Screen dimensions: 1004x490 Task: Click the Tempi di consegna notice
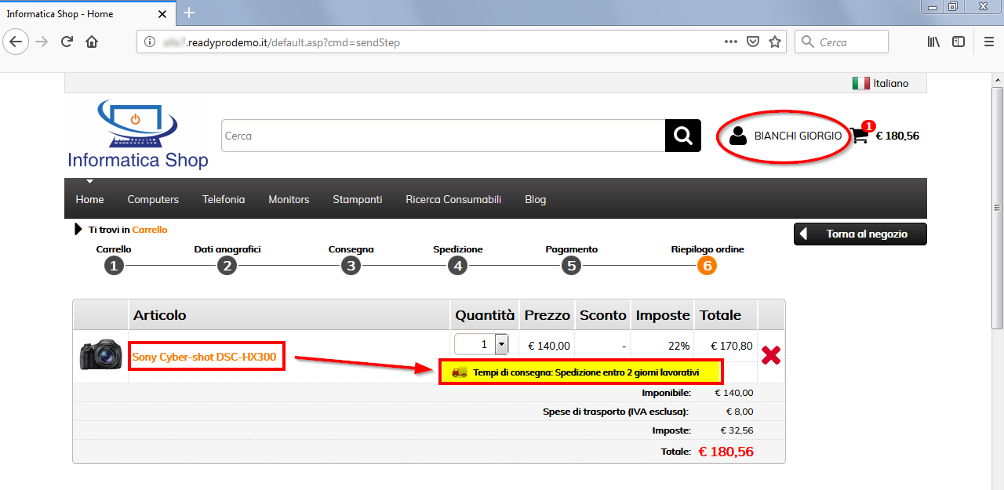point(586,372)
